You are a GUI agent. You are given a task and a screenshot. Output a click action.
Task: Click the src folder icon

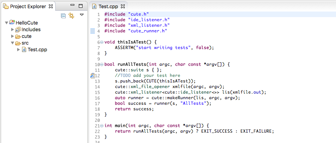click(18, 43)
